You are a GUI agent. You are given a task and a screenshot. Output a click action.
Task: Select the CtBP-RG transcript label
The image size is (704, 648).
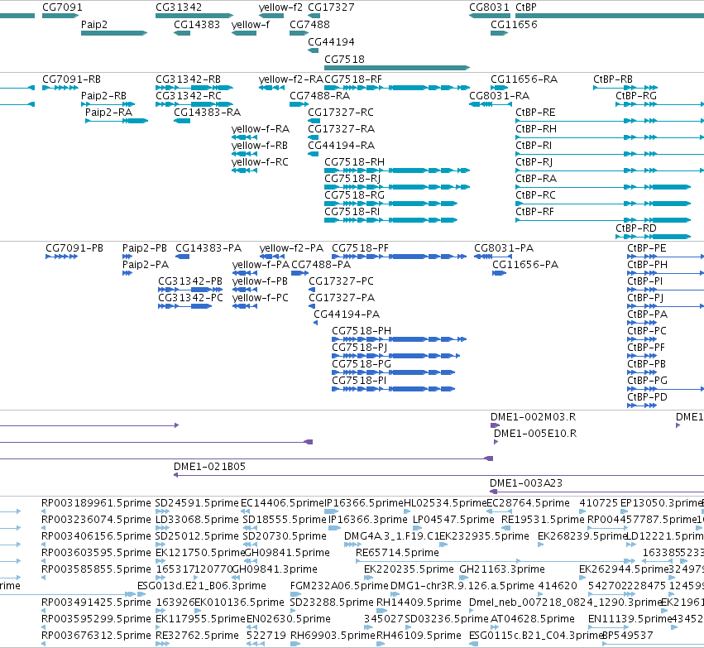point(636,96)
